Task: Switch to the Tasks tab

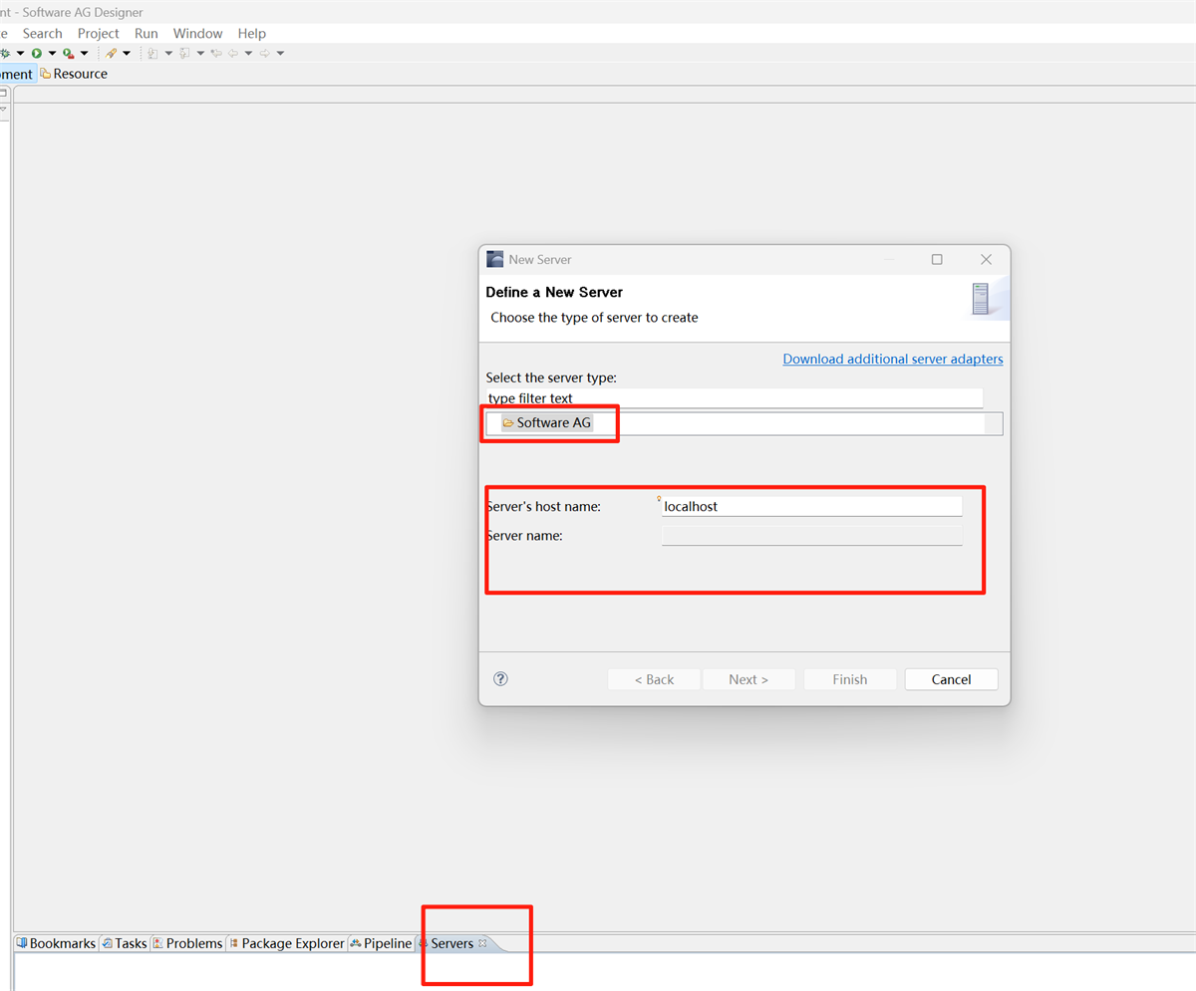Action: [x=125, y=943]
